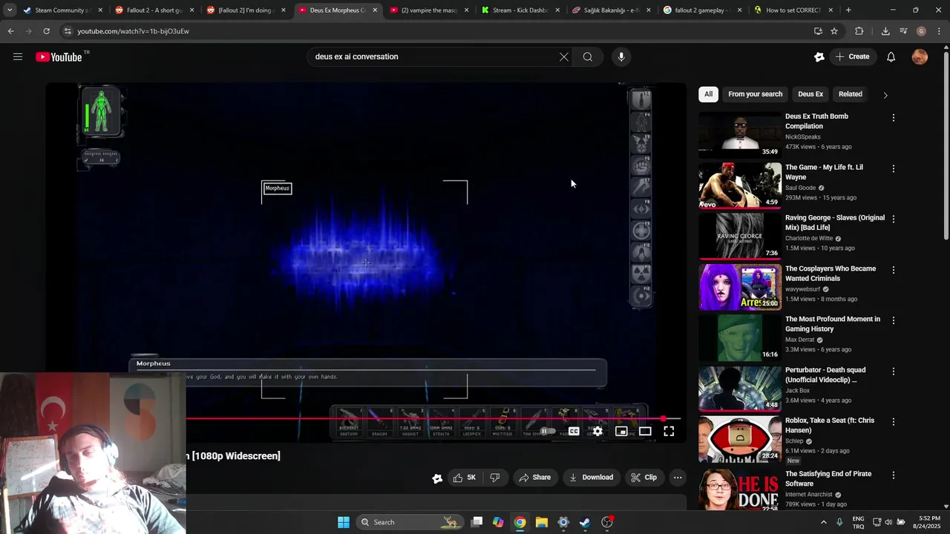Open Chrome extensions puzzle icon
The width and height of the screenshot is (950, 534).
859,31
